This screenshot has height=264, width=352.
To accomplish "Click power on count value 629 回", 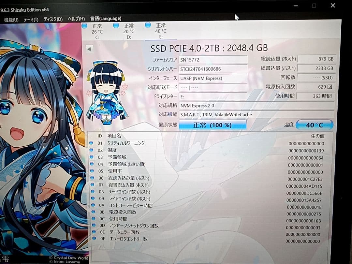I will pyautogui.click(x=316, y=87).
